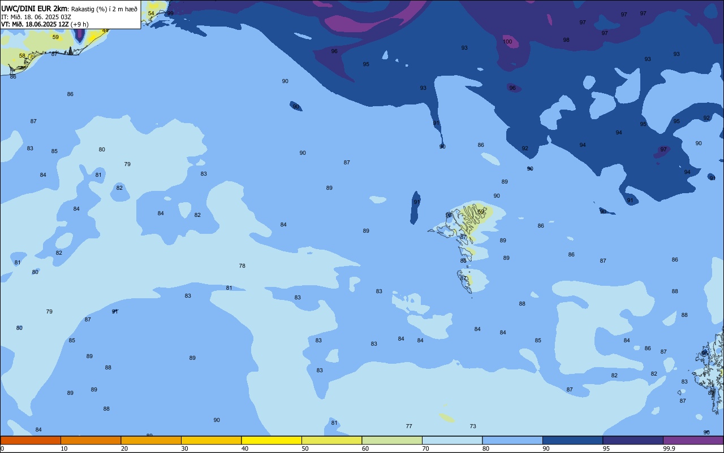The width and height of the screenshot is (724, 453).
Task: Click the legend scale label 70
Action: pyautogui.click(x=425, y=448)
